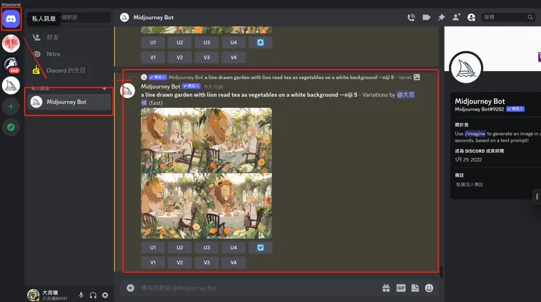Open the Midjourney sailboat server icon

(x=11, y=86)
